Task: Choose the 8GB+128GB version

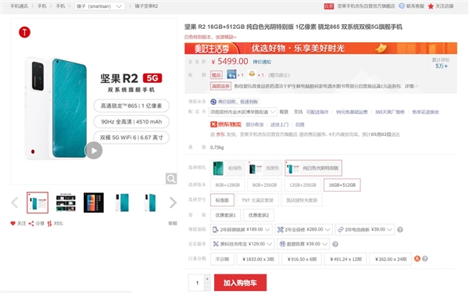Action: pos(227,185)
